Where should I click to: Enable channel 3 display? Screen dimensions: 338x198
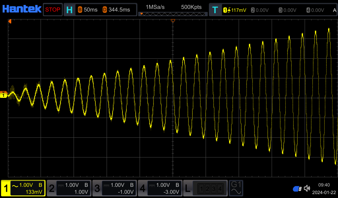point(114,188)
